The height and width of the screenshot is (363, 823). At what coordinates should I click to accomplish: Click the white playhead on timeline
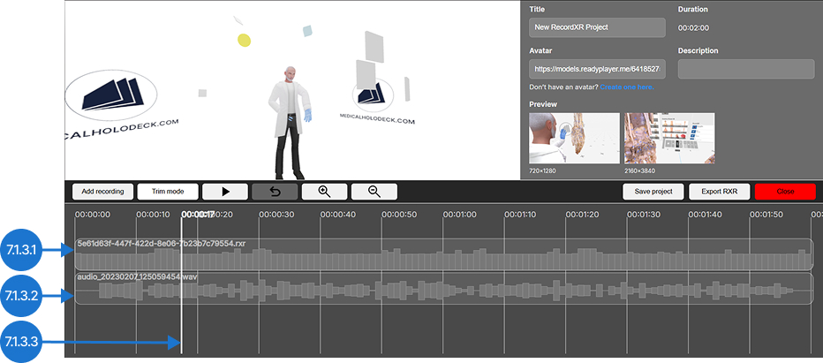point(182,283)
